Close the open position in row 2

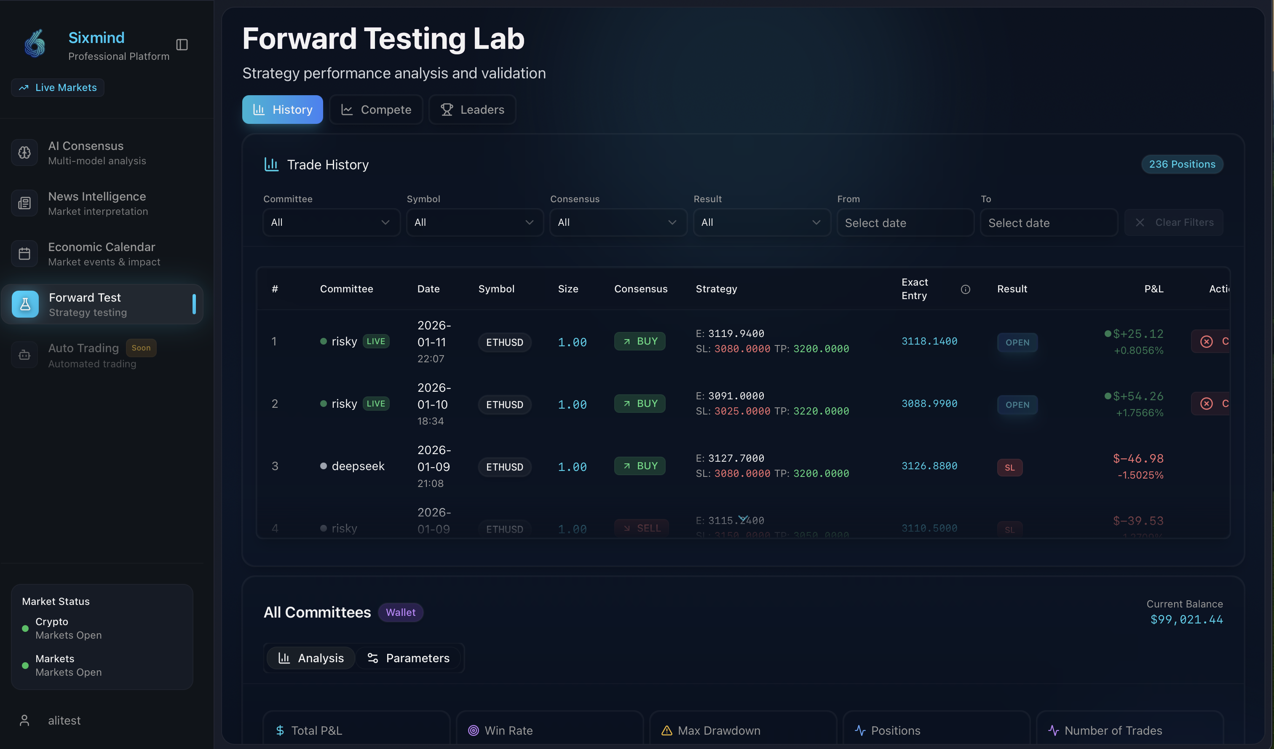pyautogui.click(x=1210, y=404)
